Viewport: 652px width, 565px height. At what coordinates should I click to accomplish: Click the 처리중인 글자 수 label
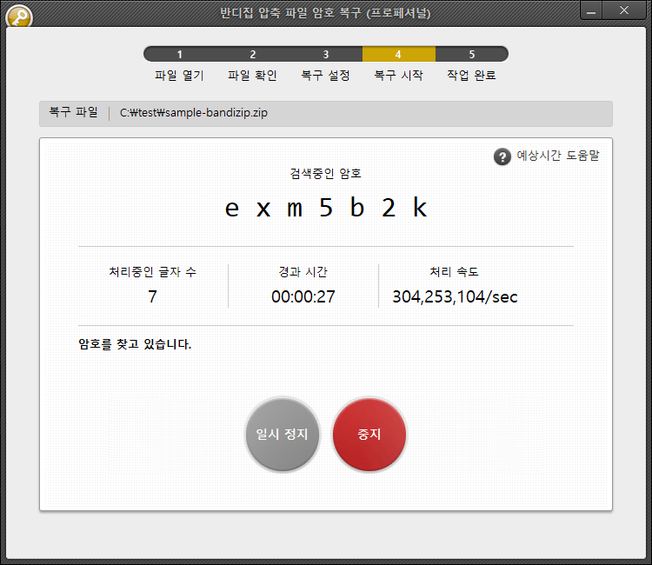point(153,272)
